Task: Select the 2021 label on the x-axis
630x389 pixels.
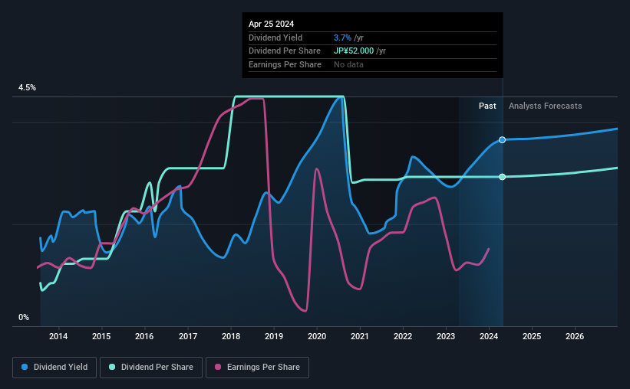Action: click(360, 336)
